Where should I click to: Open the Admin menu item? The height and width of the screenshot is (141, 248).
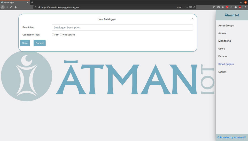222,33
